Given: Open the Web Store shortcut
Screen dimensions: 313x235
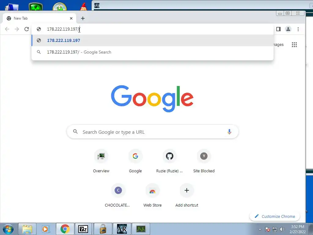Looking at the screenshot, I should (153, 195).
